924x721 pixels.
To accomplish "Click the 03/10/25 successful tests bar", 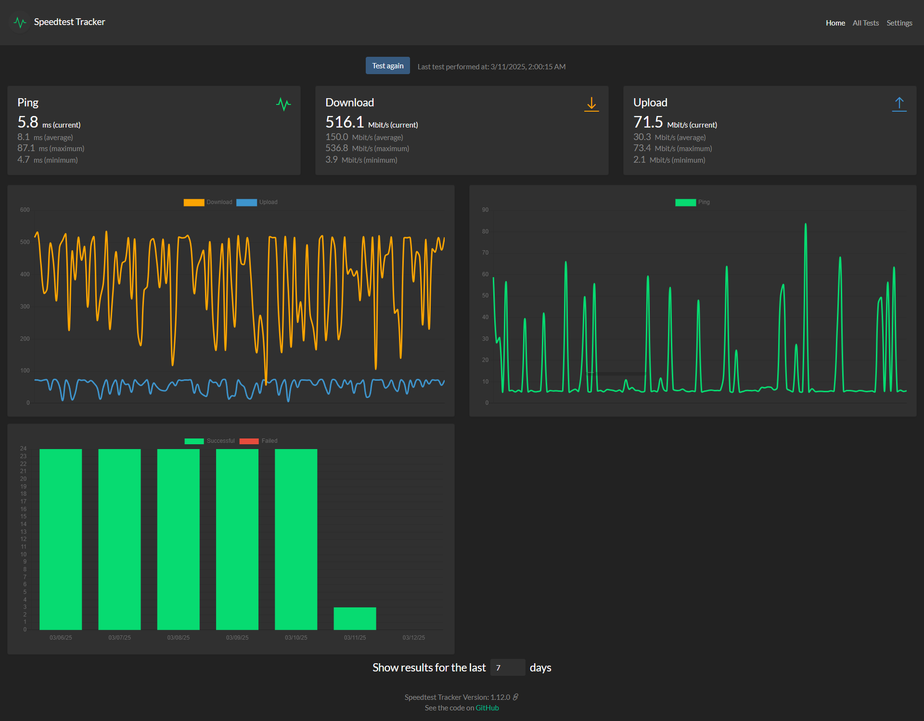I will pos(296,539).
